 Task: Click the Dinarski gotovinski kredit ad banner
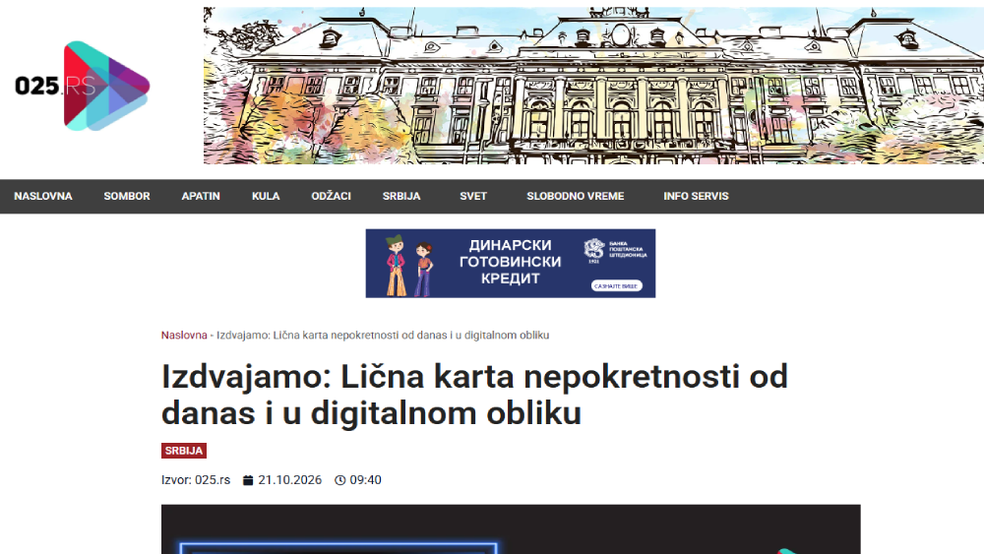click(510, 264)
